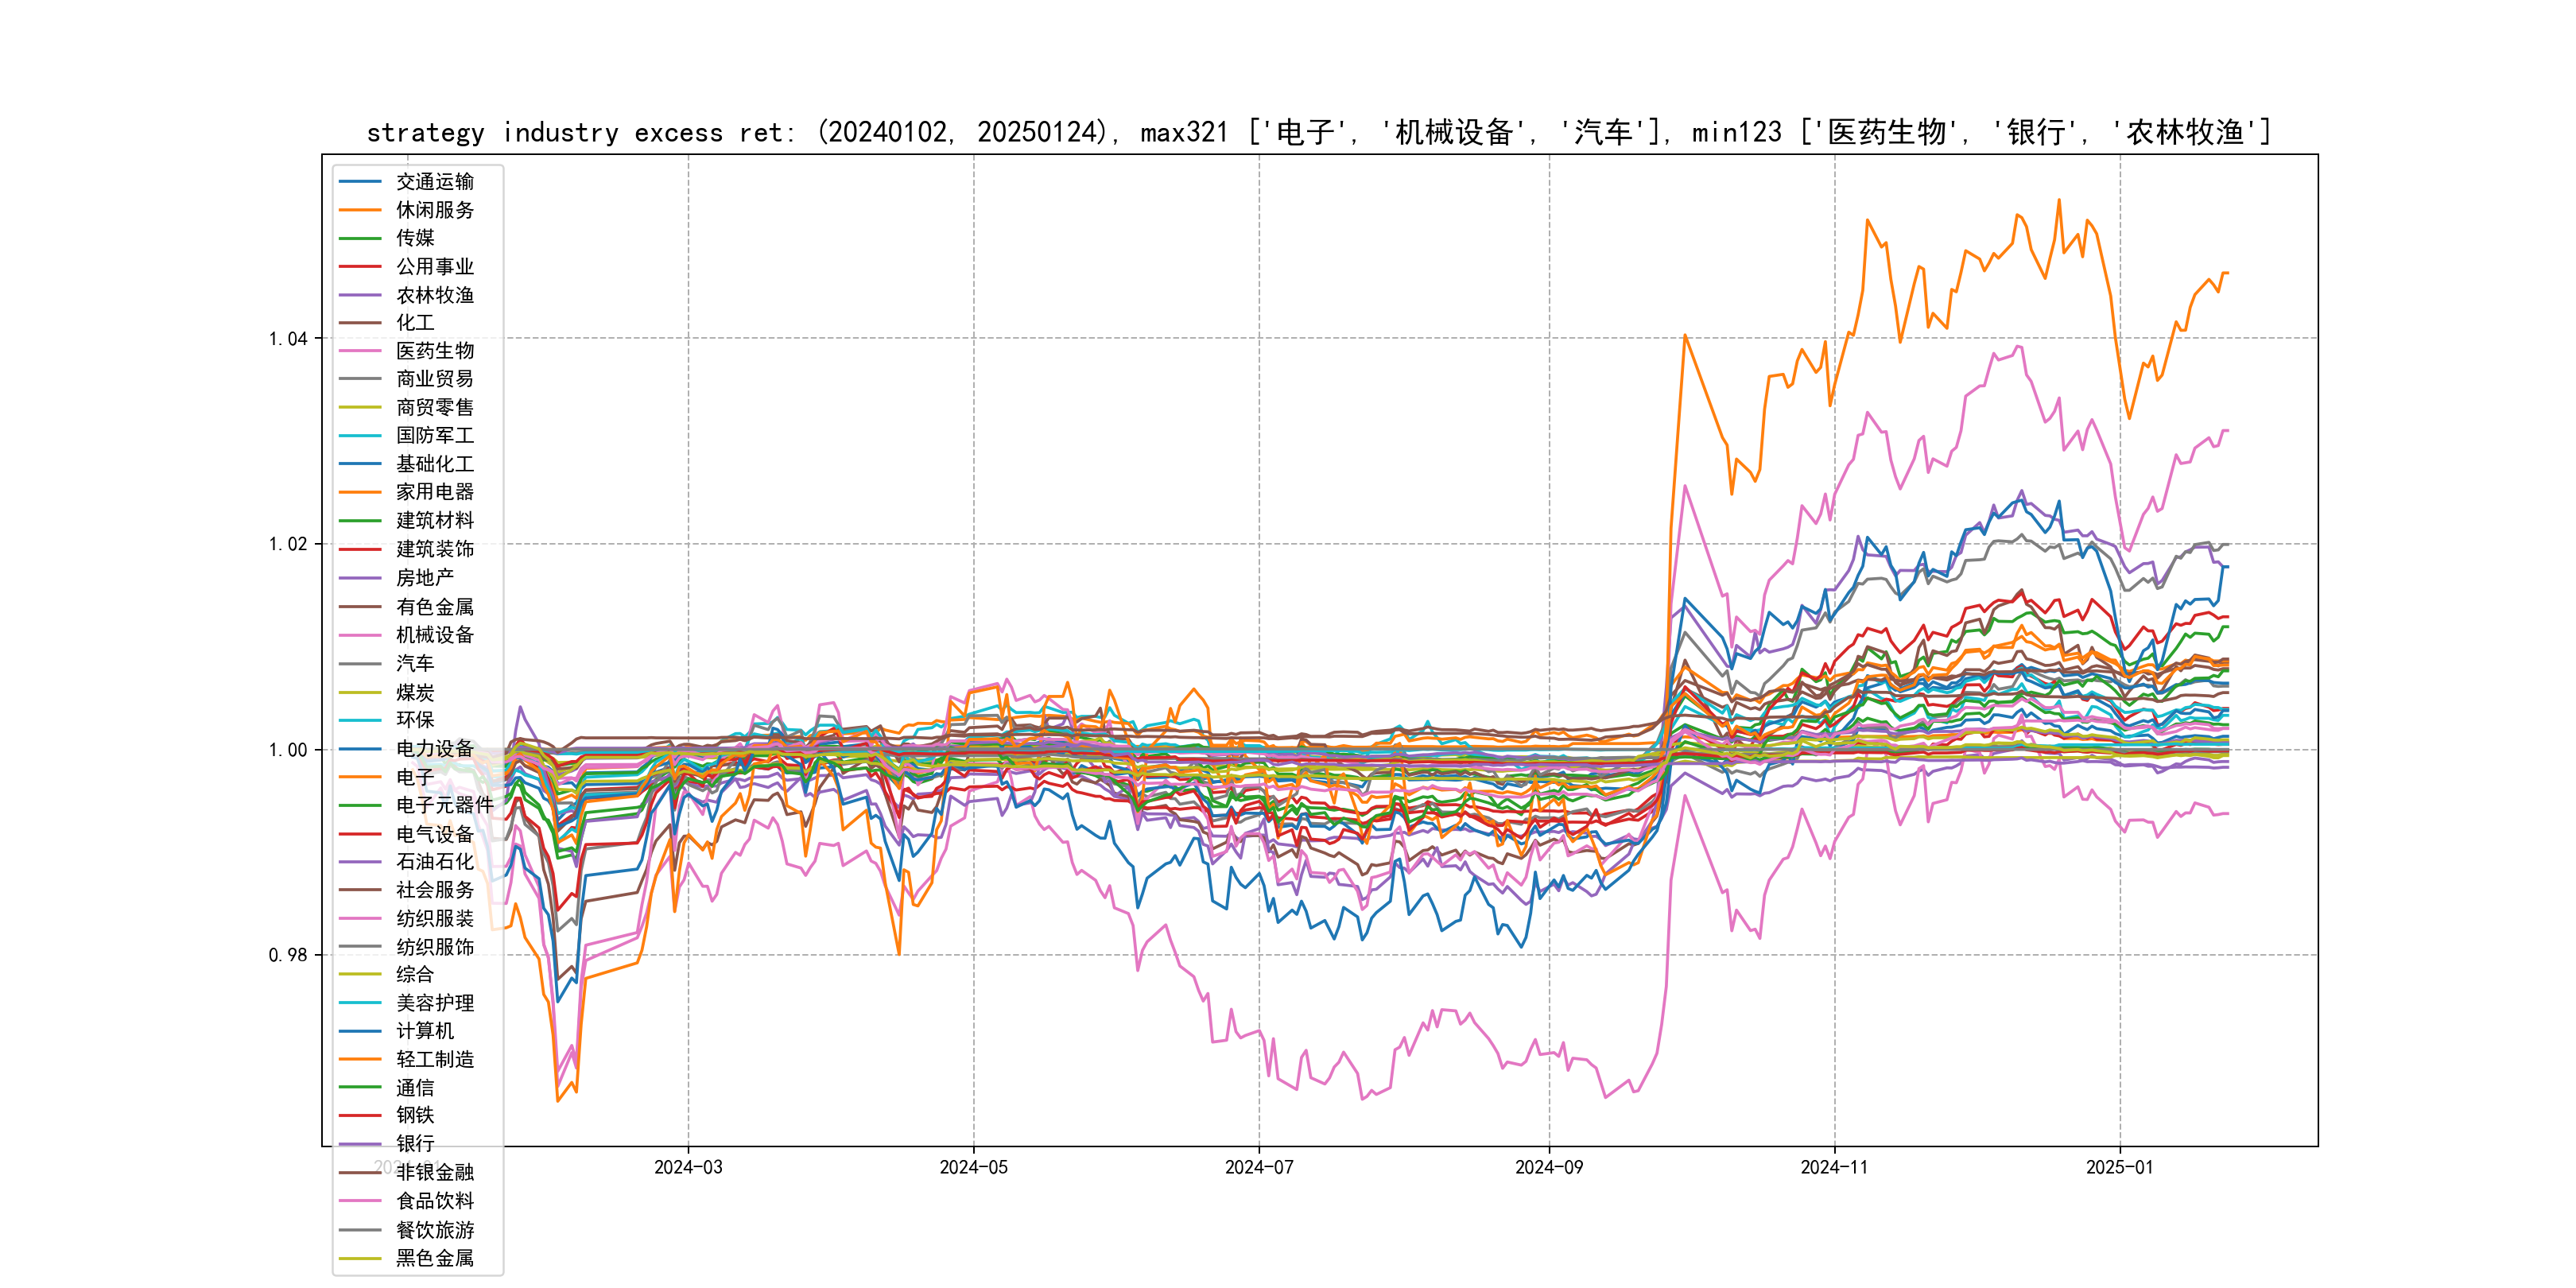Click the 国防军工 legend label
This screenshot has width=2576, height=1288.
434,436
